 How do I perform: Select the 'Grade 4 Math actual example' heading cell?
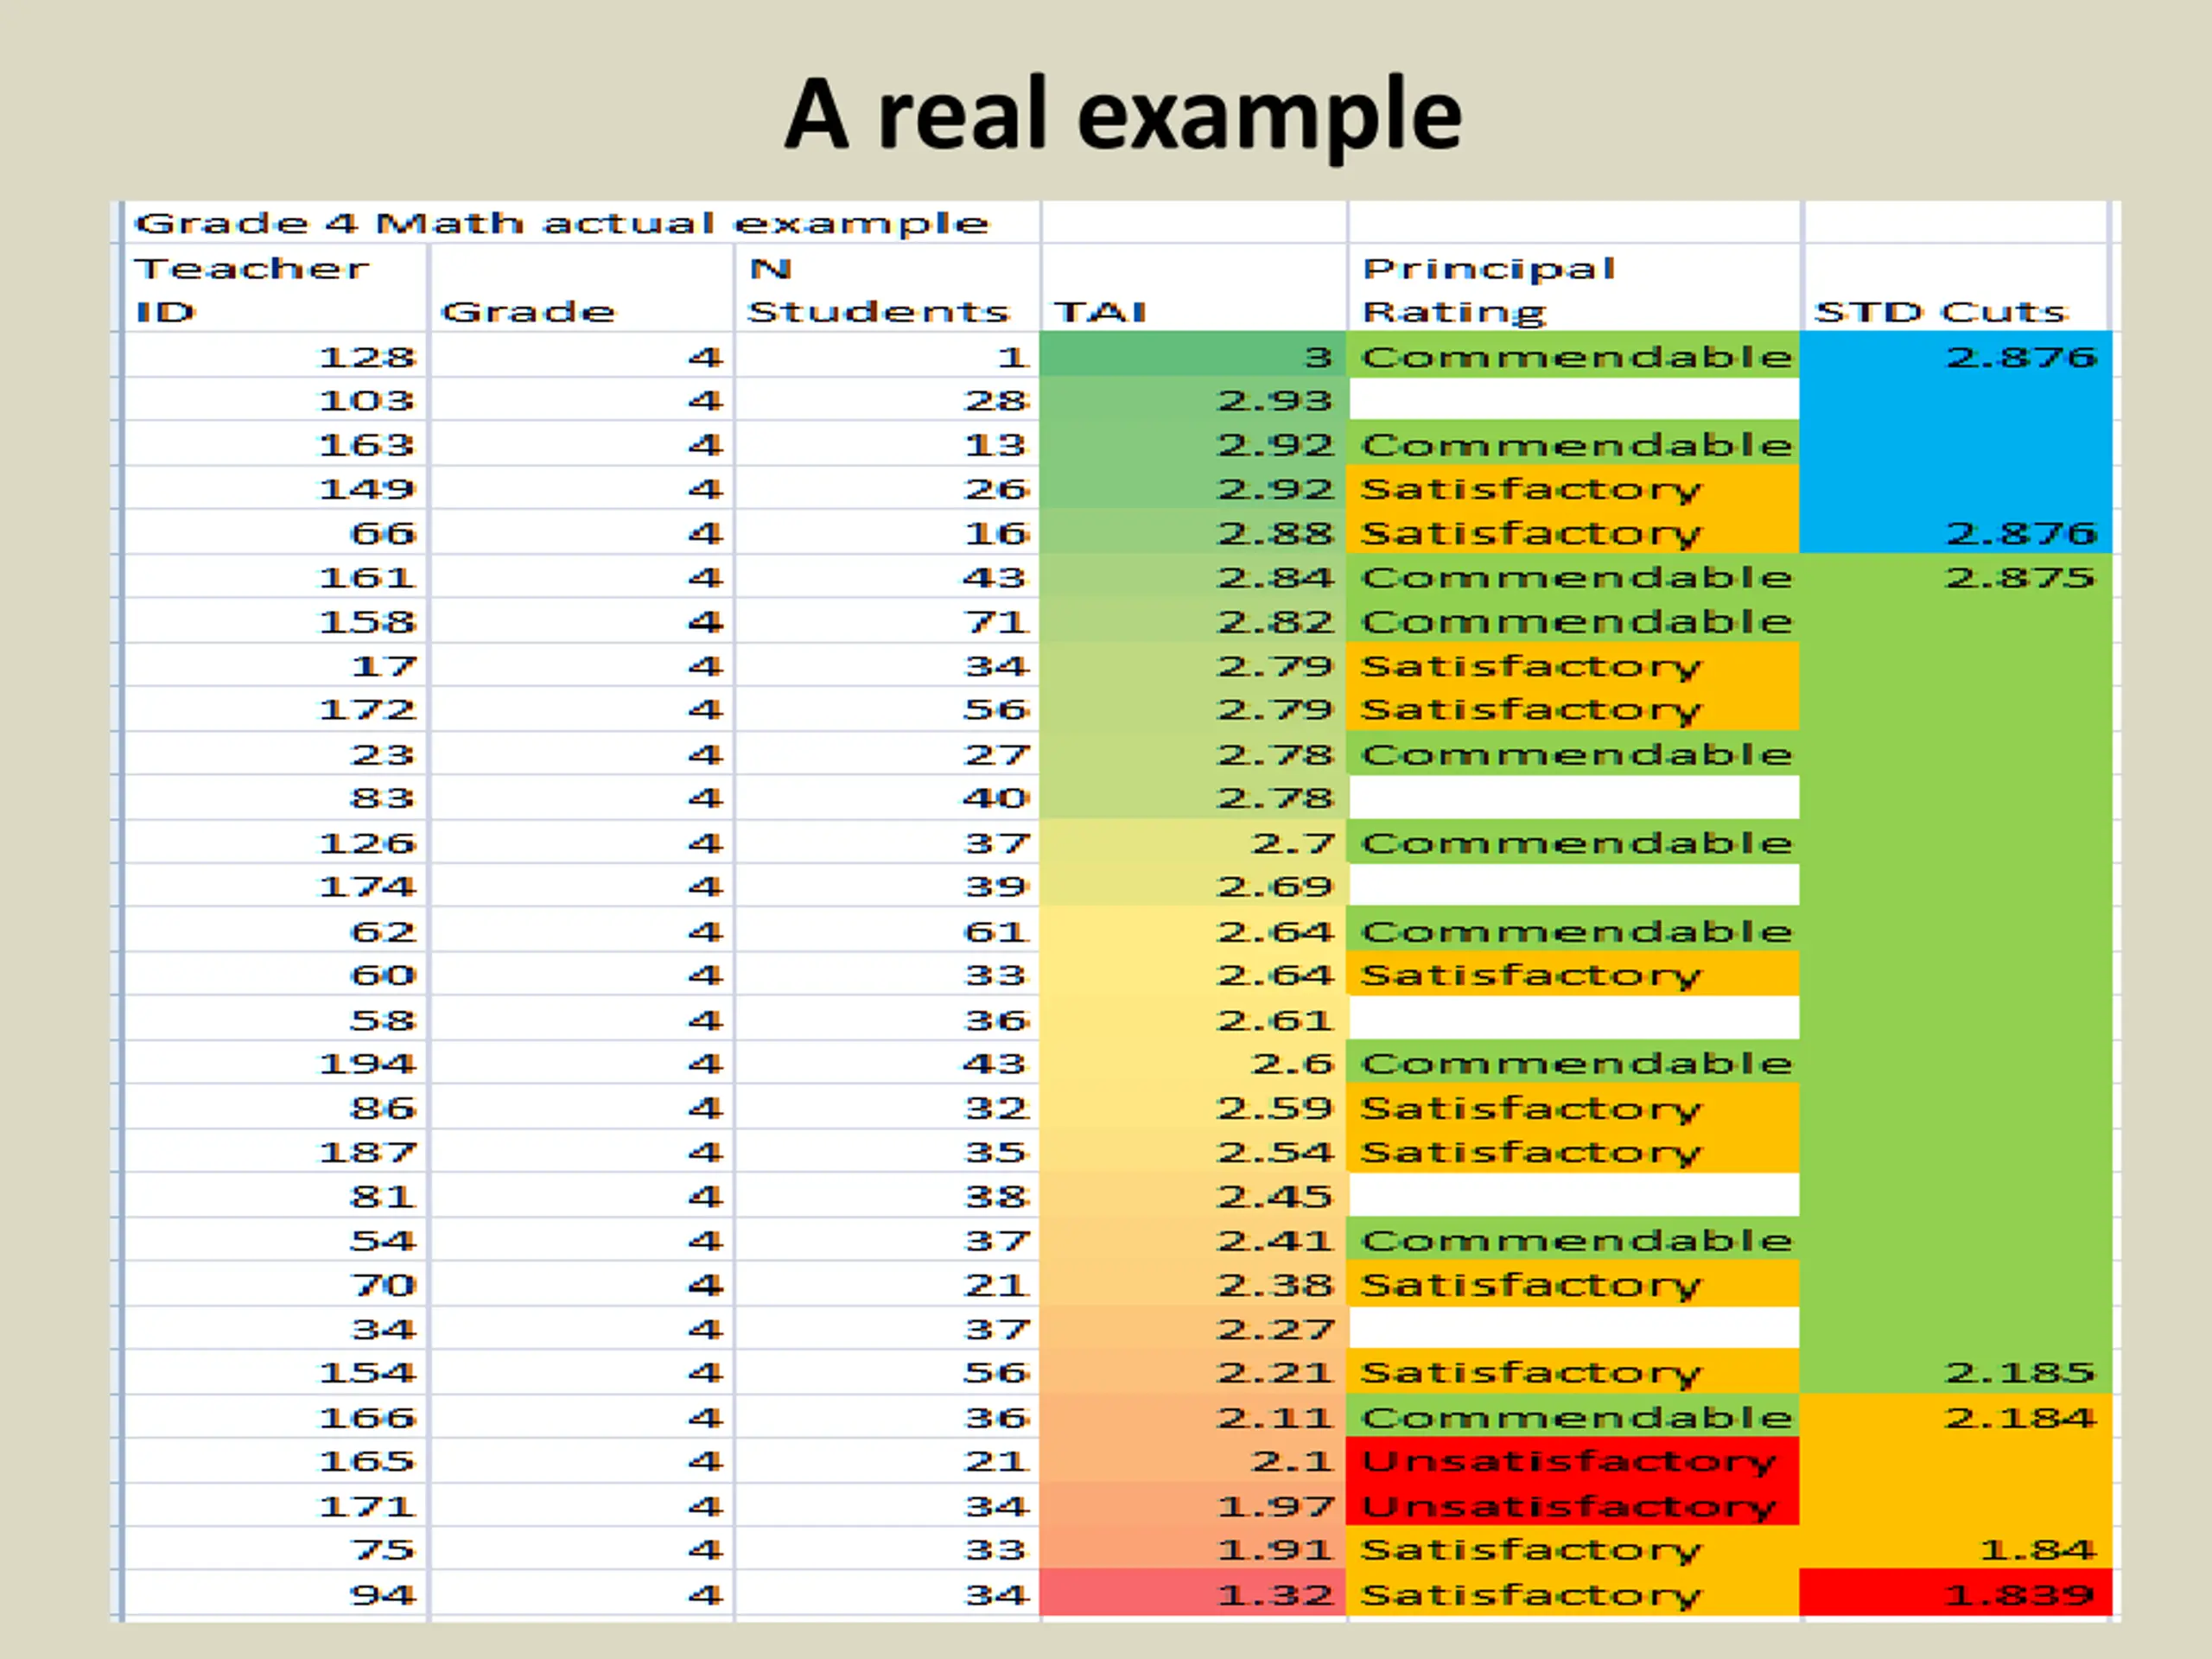pyautogui.click(x=581, y=222)
